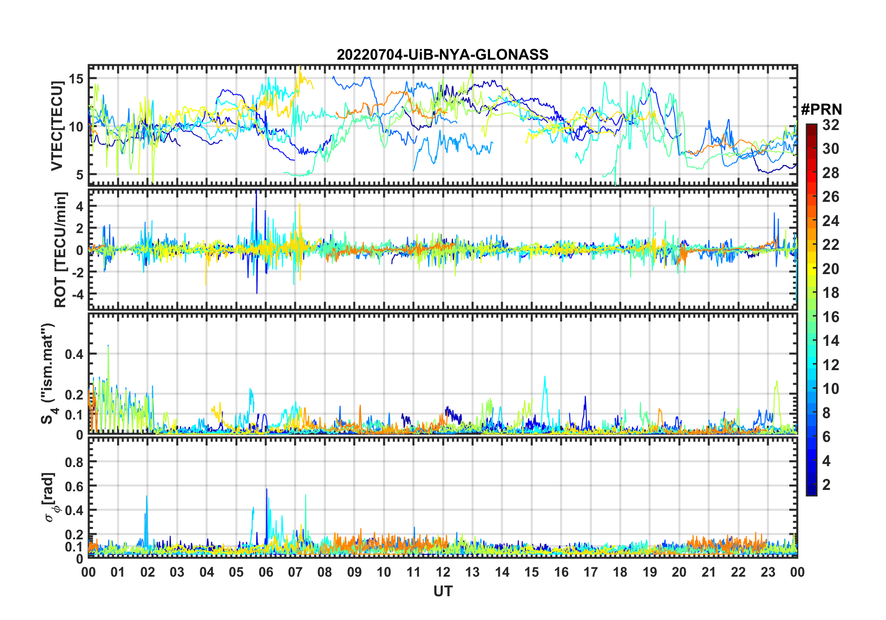The height and width of the screenshot is (620, 886).
Task: Click hour label 15 on UT axis
Action: coord(532,572)
